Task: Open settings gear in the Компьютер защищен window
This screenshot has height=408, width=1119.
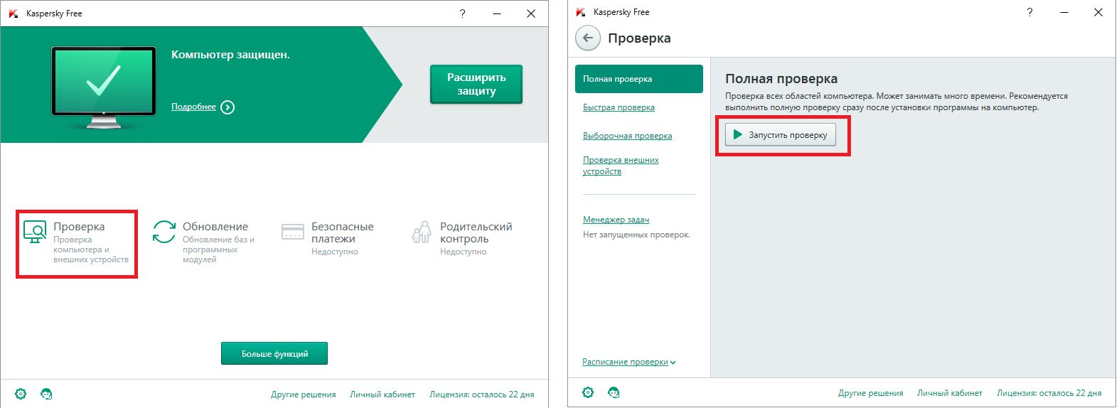Action: (21, 394)
